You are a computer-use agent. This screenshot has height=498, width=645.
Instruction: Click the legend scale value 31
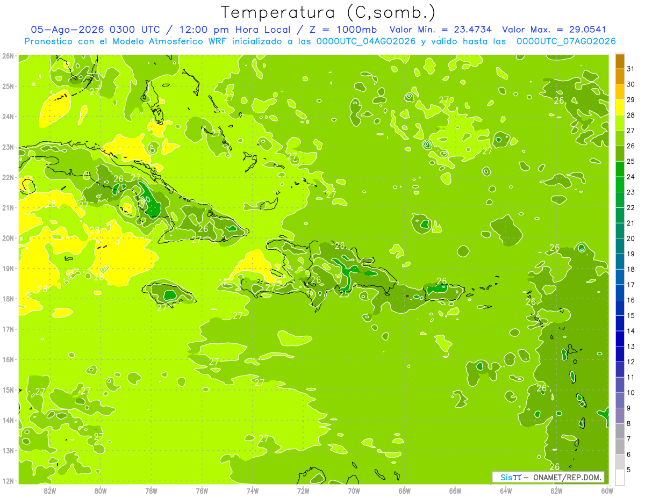(x=630, y=69)
